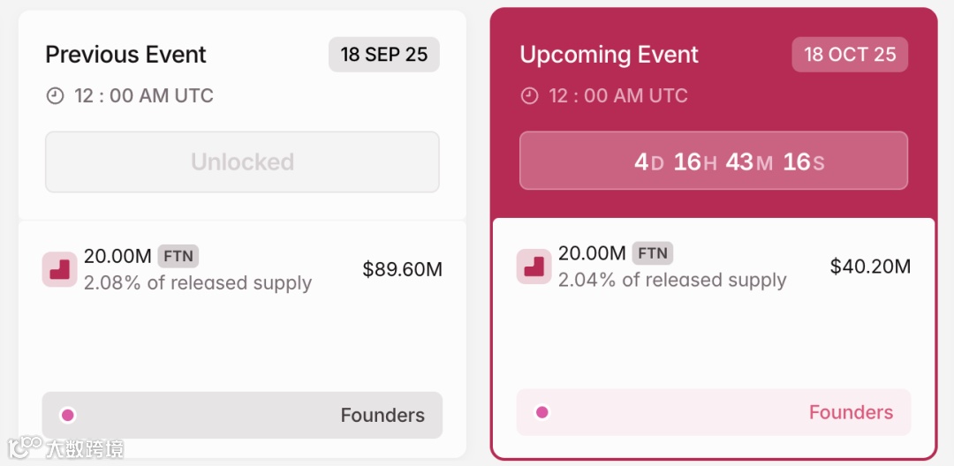Click the clock icon in Previous Event
This screenshot has height=466, width=954.
click(55, 96)
